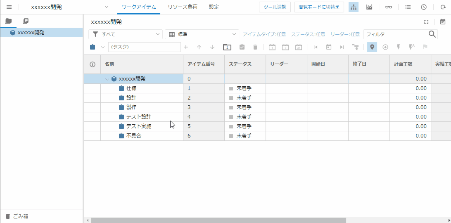Click the move down arrow icon
This screenshot has height=223, width=451.
212,47
